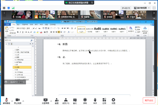Screen dimensions: 158x105
Task: Open the yellow text highlight color picker
Action: coord(38,32)
